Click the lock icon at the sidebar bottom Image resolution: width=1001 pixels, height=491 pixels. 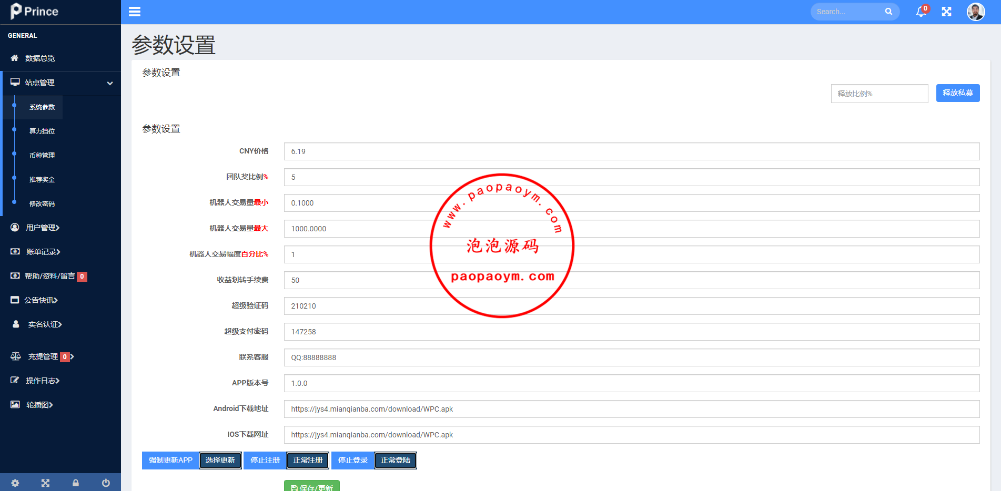[76, 483]
